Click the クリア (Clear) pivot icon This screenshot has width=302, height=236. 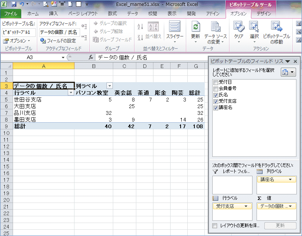239,27
